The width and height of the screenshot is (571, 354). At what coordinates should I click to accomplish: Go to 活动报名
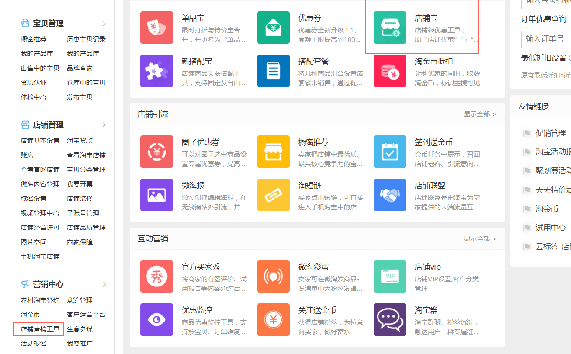tap(34, 344)
